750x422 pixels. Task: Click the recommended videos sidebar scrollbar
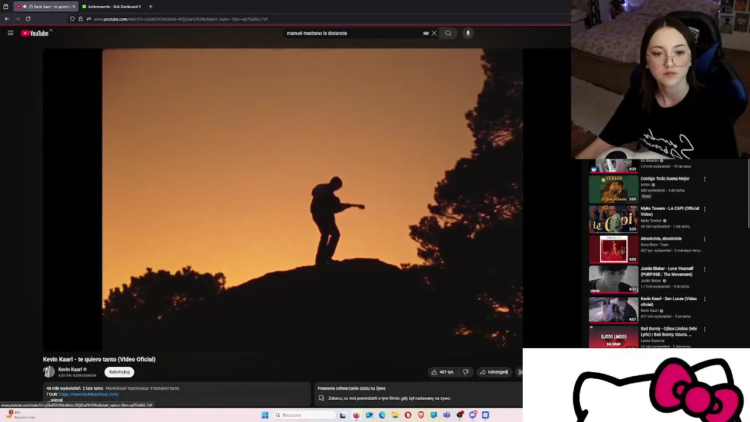[748, 193]
